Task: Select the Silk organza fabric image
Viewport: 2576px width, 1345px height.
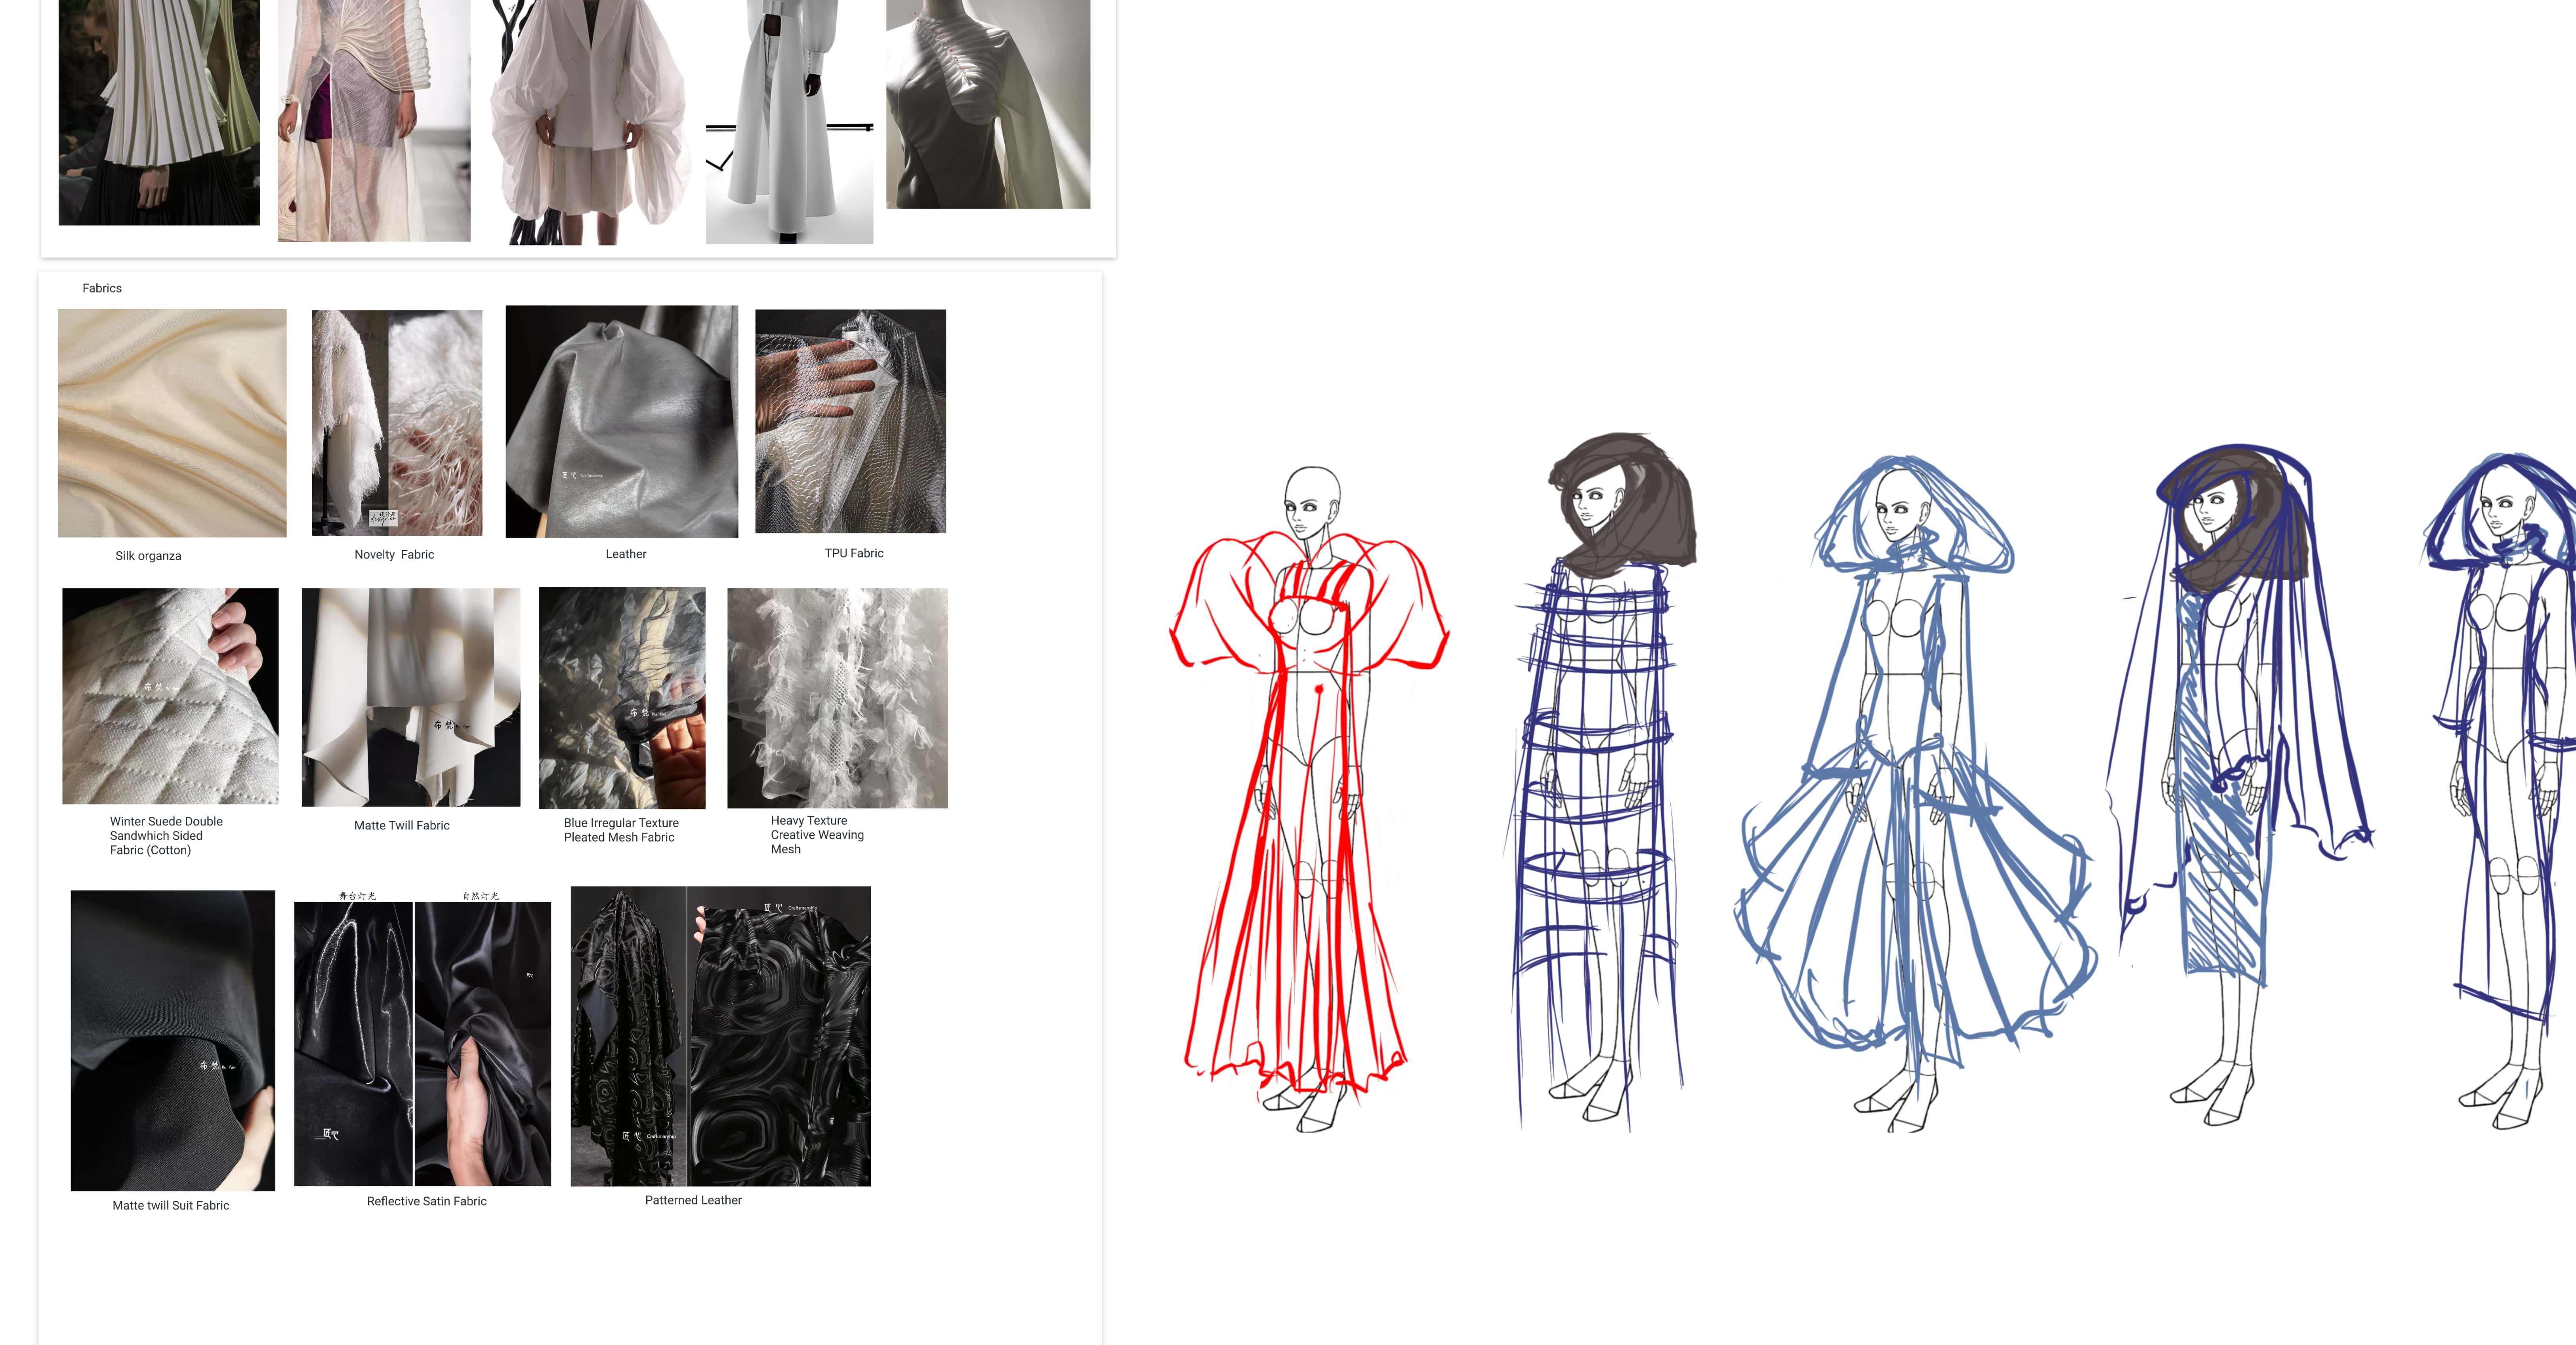Action: [x=172, y=423]
